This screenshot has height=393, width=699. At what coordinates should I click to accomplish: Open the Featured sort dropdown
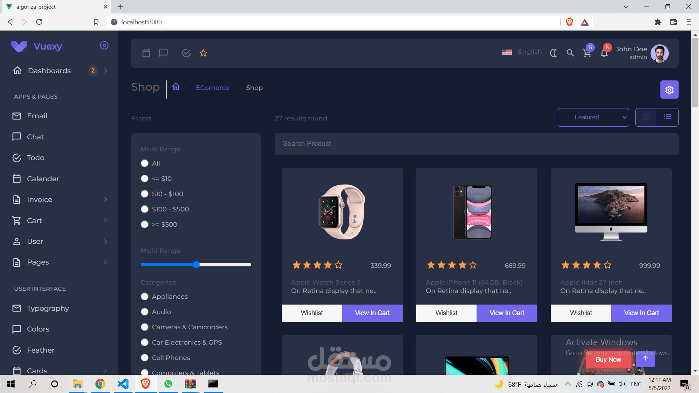pyautogui.click(x=593, y=117)
